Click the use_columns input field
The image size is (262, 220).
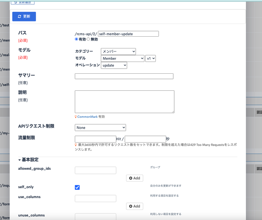click(x=95, y=199)
